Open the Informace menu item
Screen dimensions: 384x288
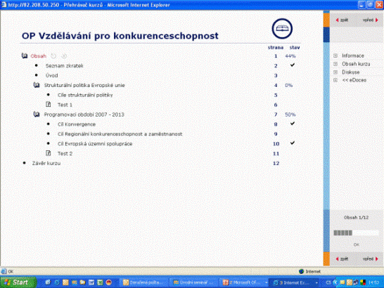click(x=353, y=55)
